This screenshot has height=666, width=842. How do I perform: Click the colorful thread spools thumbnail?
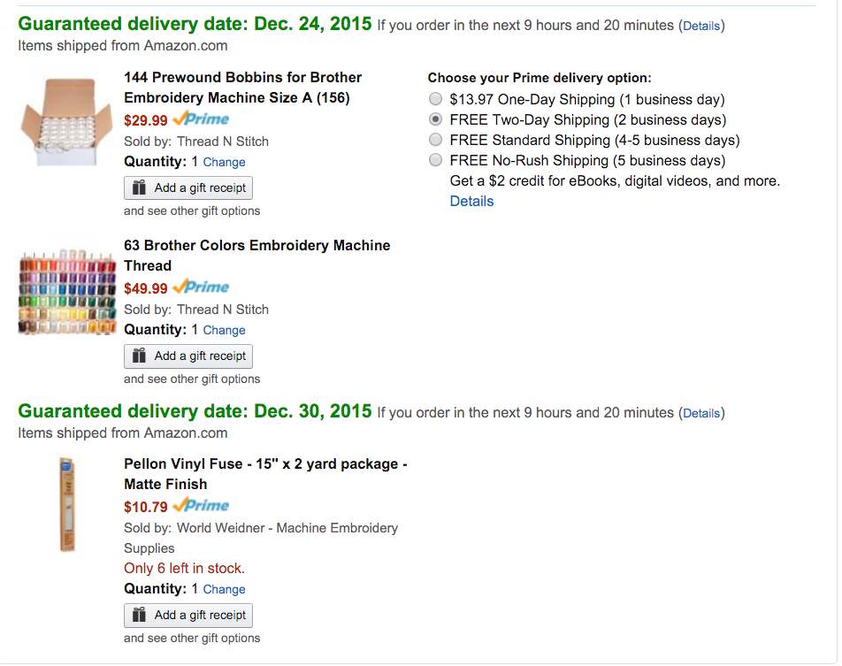pyautogui.click(x=67, y=292)
